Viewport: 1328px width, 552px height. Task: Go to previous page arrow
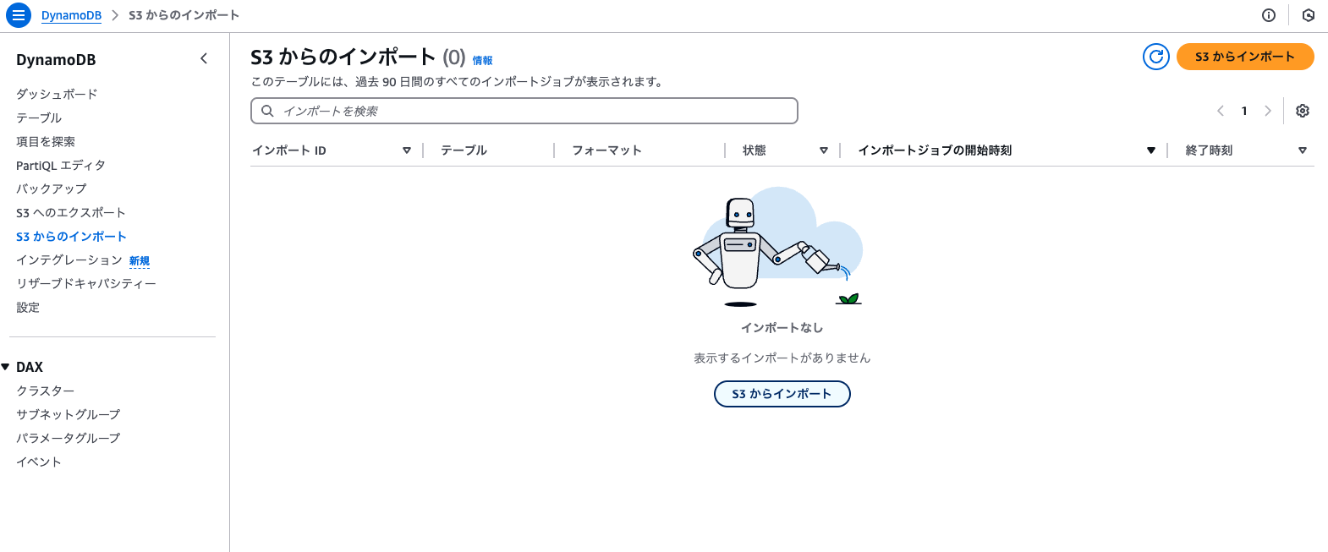[1221, 111]
